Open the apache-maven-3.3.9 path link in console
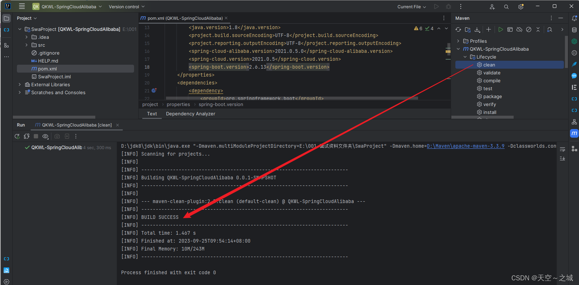This screenshot has width=579, height=285. (466, 146)
